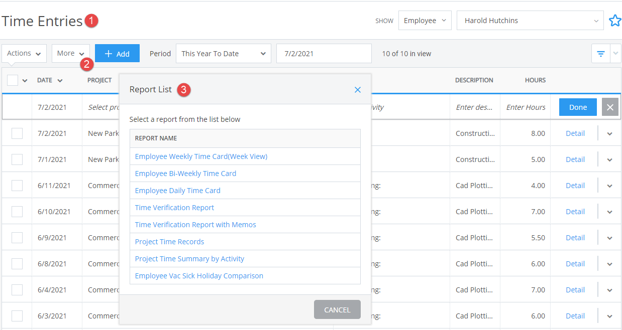Check the 6/10/2021 row checkbox
The width and height of the screenshot is (622, 330).
coord(17,212)
